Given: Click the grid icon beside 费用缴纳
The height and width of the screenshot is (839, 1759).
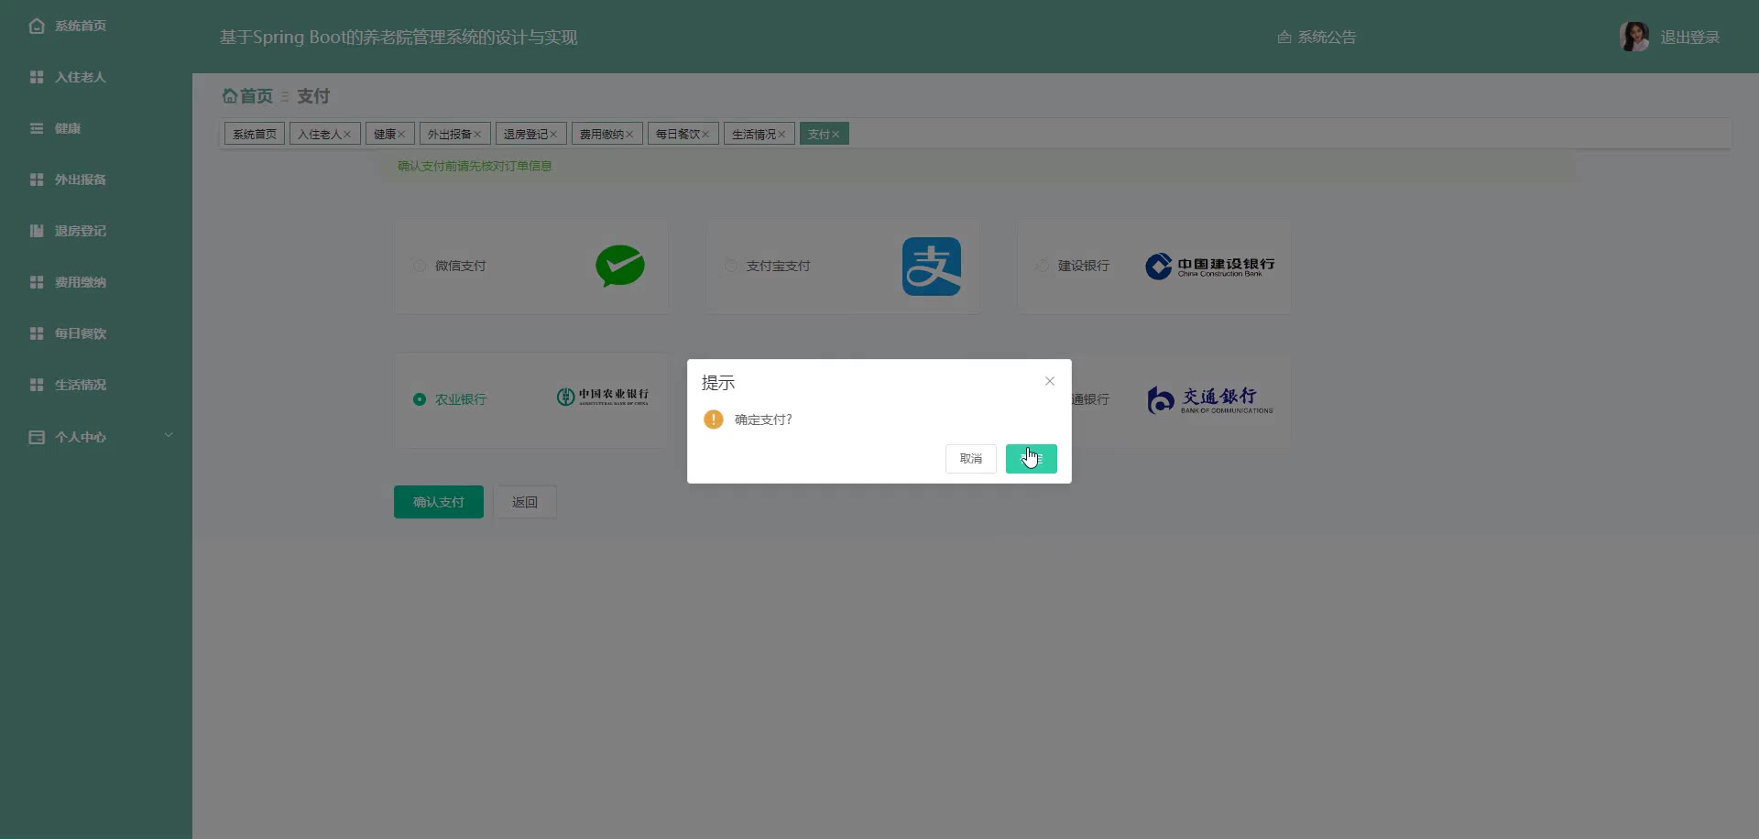Looking at the screenshot, I should [x=37, y=282].
